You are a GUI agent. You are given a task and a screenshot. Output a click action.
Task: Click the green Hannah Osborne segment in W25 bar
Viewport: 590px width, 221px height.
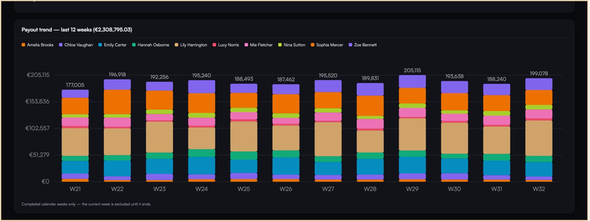click(x=244, y=156)
